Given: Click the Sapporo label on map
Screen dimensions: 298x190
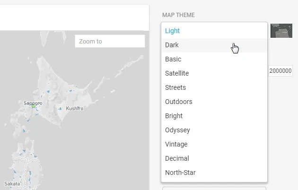Looking at the screenshot, I should click(33, 103).
